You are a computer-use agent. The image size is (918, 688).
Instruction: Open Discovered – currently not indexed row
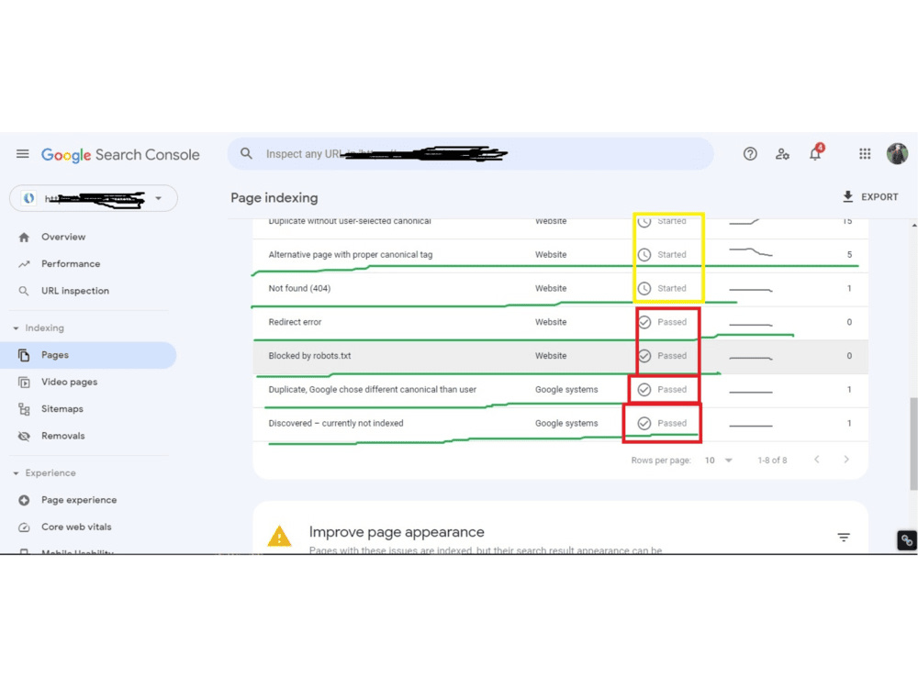(x=560, y=424)
